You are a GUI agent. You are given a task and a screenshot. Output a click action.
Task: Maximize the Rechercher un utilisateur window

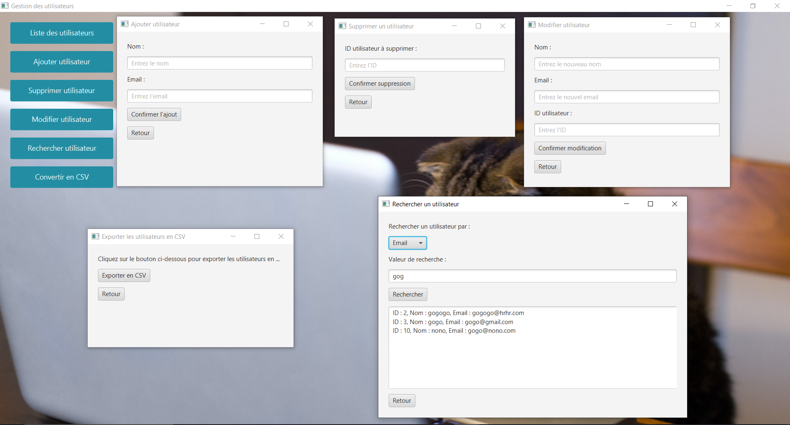point(650,204)
